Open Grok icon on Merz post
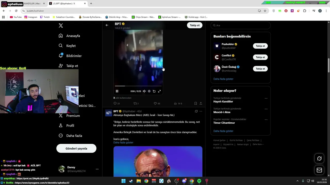Screen dimensions: 330x185 [x=196, y=111]
